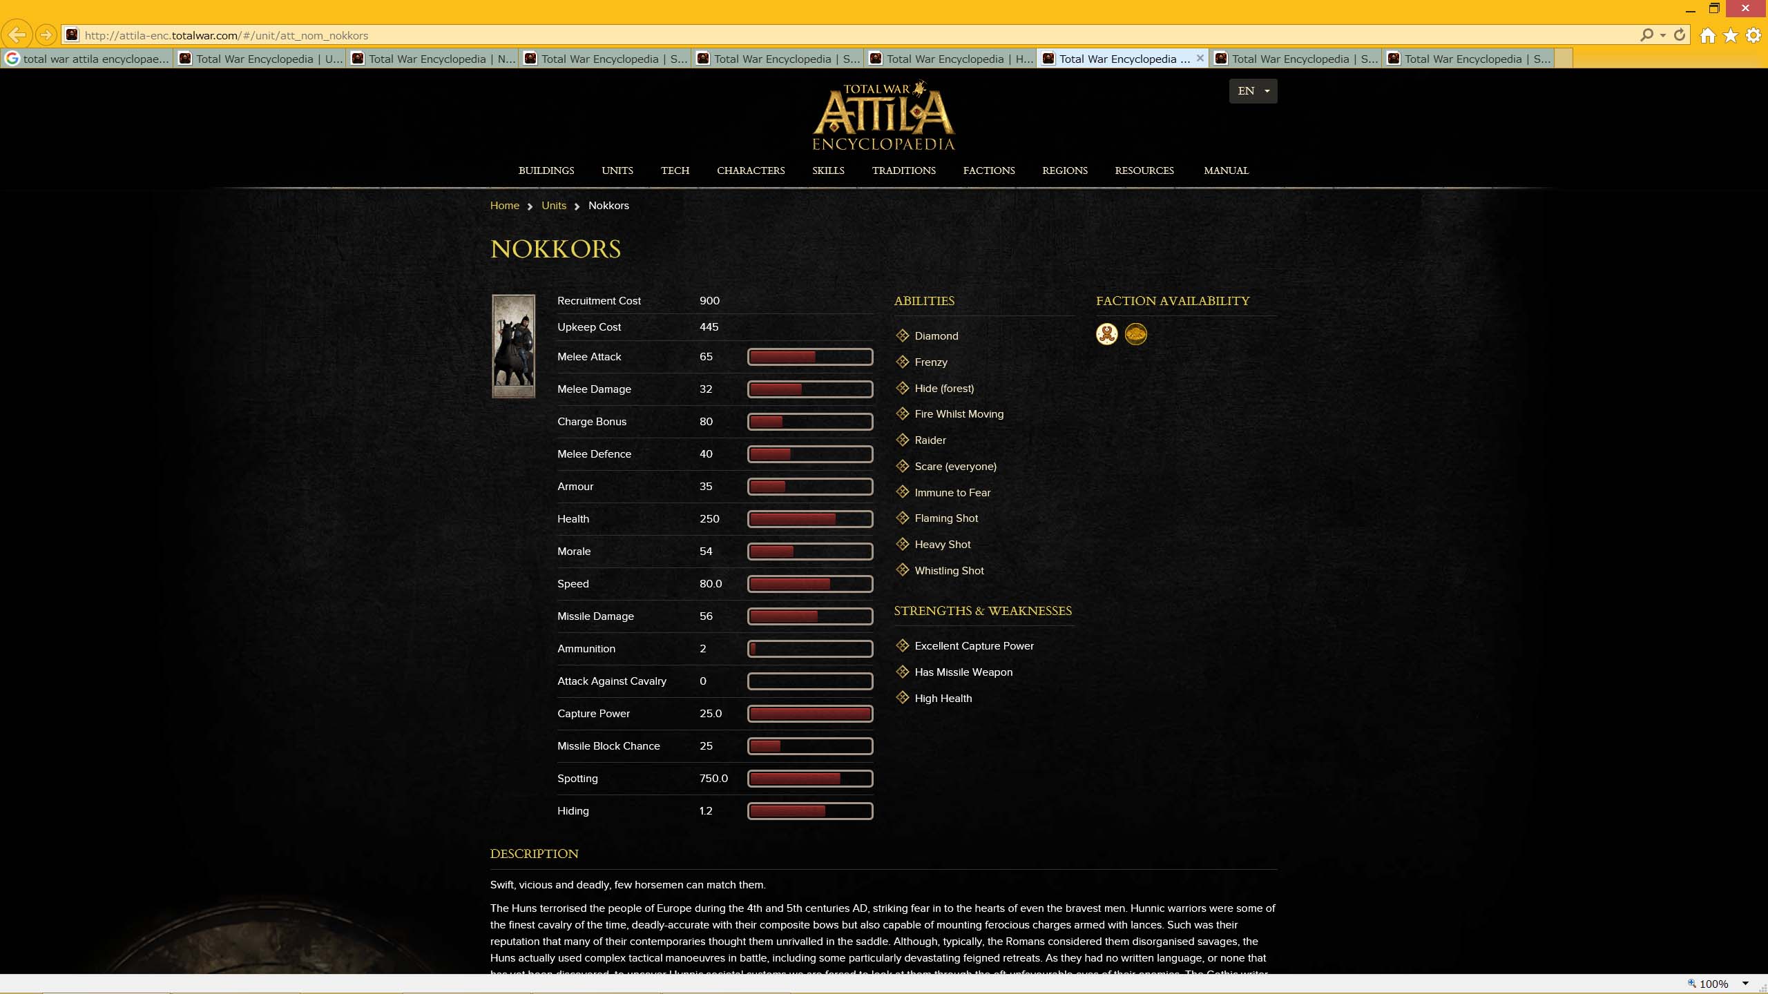Click the Fire Whilst Moving ability

coord(959,414)
